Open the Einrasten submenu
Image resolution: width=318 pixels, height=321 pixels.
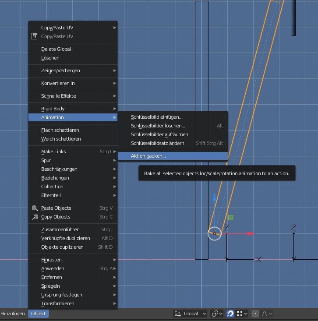click(x=73, y=260)
